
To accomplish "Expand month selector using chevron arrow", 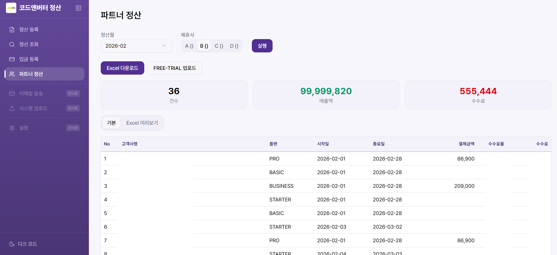I will (164, 46).
